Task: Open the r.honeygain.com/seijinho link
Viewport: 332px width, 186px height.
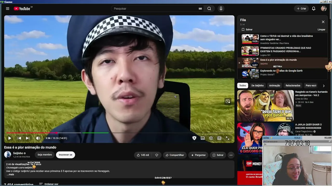Action: (20, 168)
